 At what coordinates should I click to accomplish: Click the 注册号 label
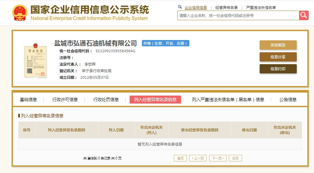(x=67, y=58)
